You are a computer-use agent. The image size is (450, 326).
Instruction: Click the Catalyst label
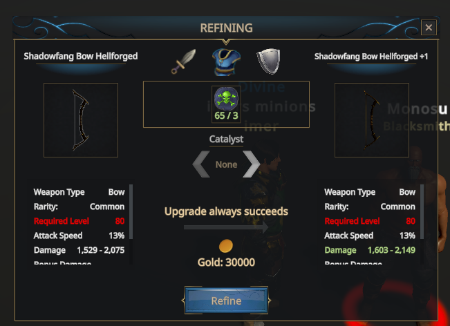(x=226, y=139)
